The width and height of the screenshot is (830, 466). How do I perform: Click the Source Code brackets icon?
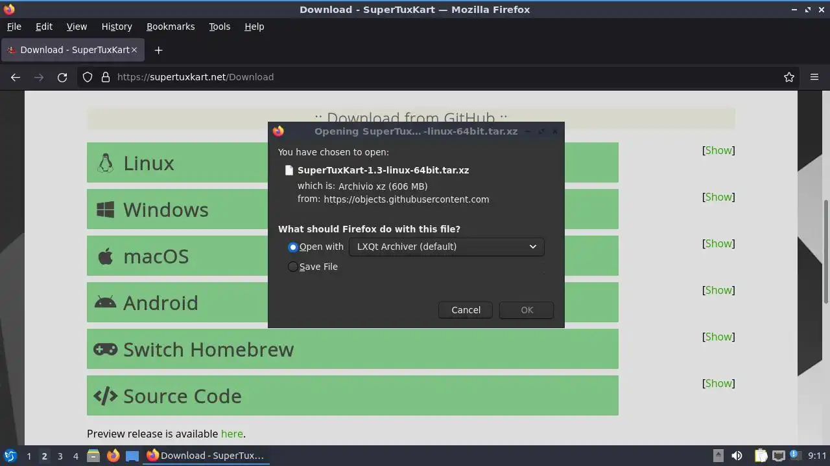click(105, 396)
